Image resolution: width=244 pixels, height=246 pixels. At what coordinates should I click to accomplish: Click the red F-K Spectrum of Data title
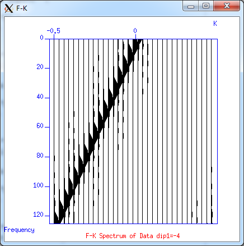click(133, 236)
